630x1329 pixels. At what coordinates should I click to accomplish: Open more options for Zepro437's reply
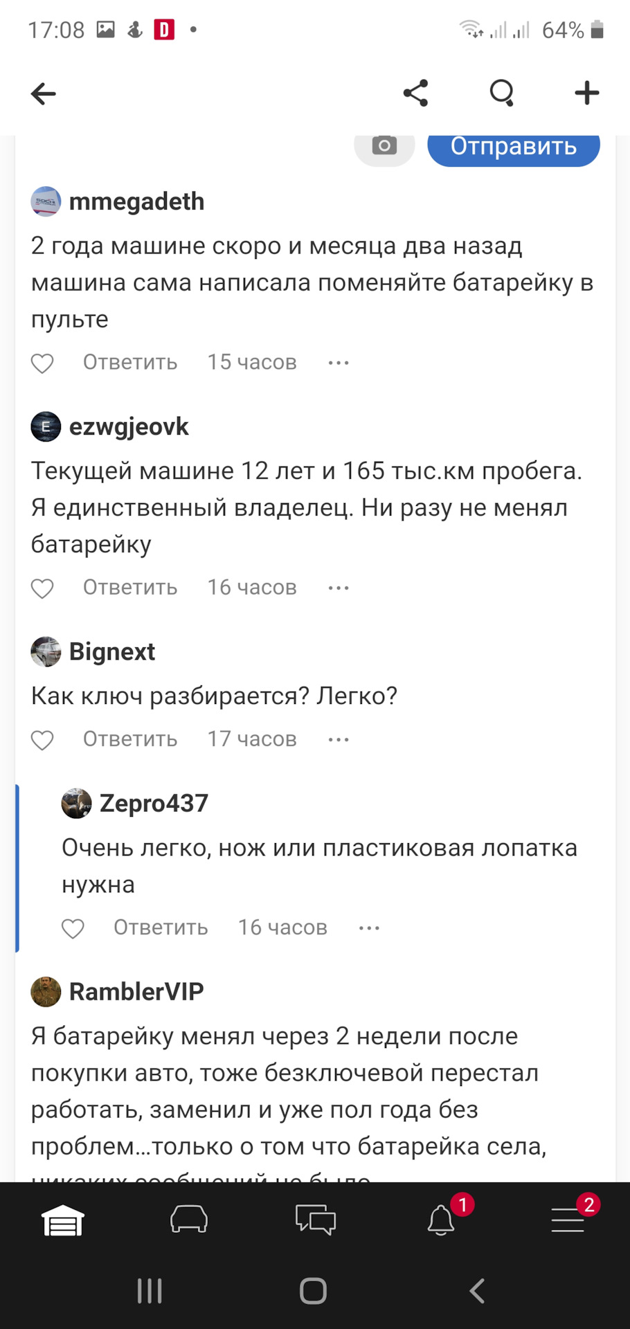(x=369, y=928)
